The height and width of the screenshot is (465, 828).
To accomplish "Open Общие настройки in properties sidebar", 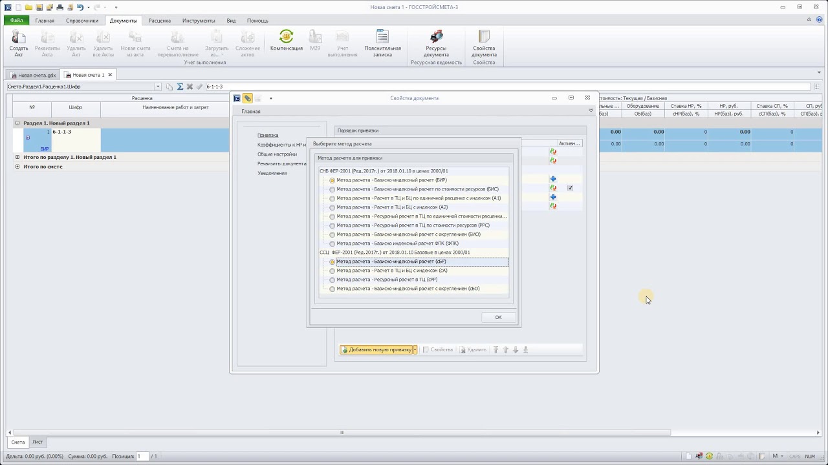I will point(277,154).
